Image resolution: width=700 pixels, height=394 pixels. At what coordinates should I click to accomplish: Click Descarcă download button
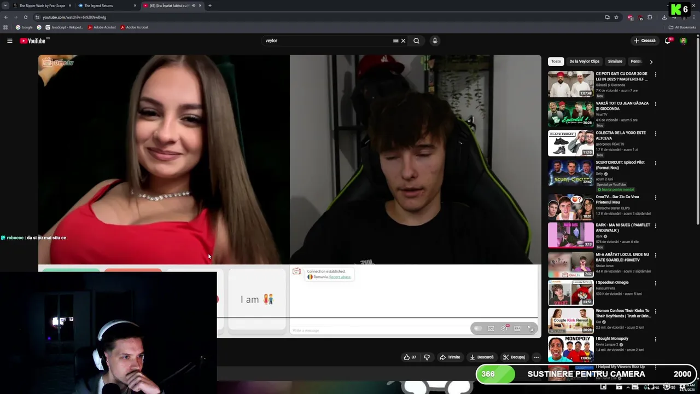482,357
